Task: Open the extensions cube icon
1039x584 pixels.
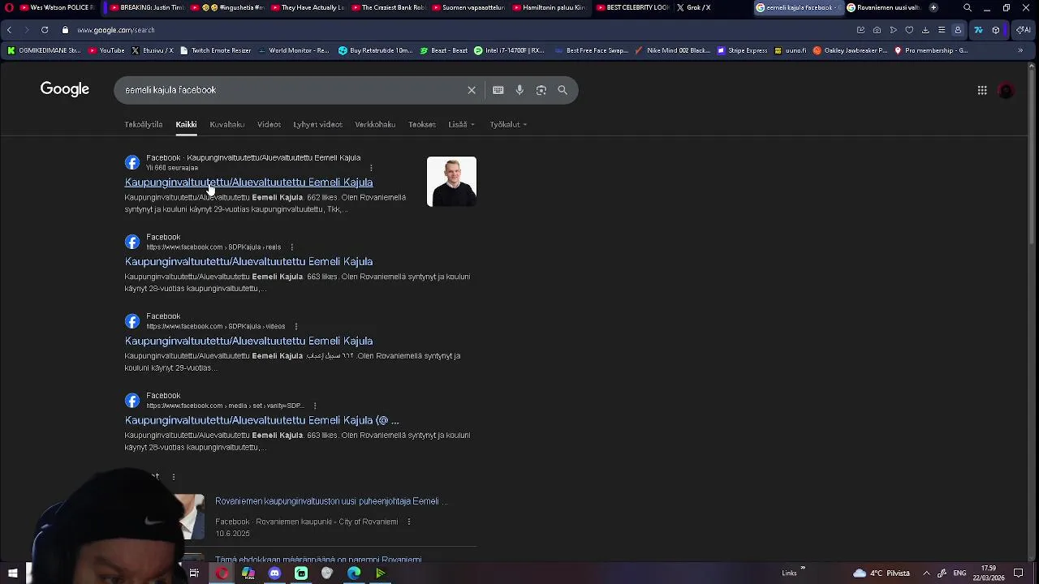Action: [996, 30]
